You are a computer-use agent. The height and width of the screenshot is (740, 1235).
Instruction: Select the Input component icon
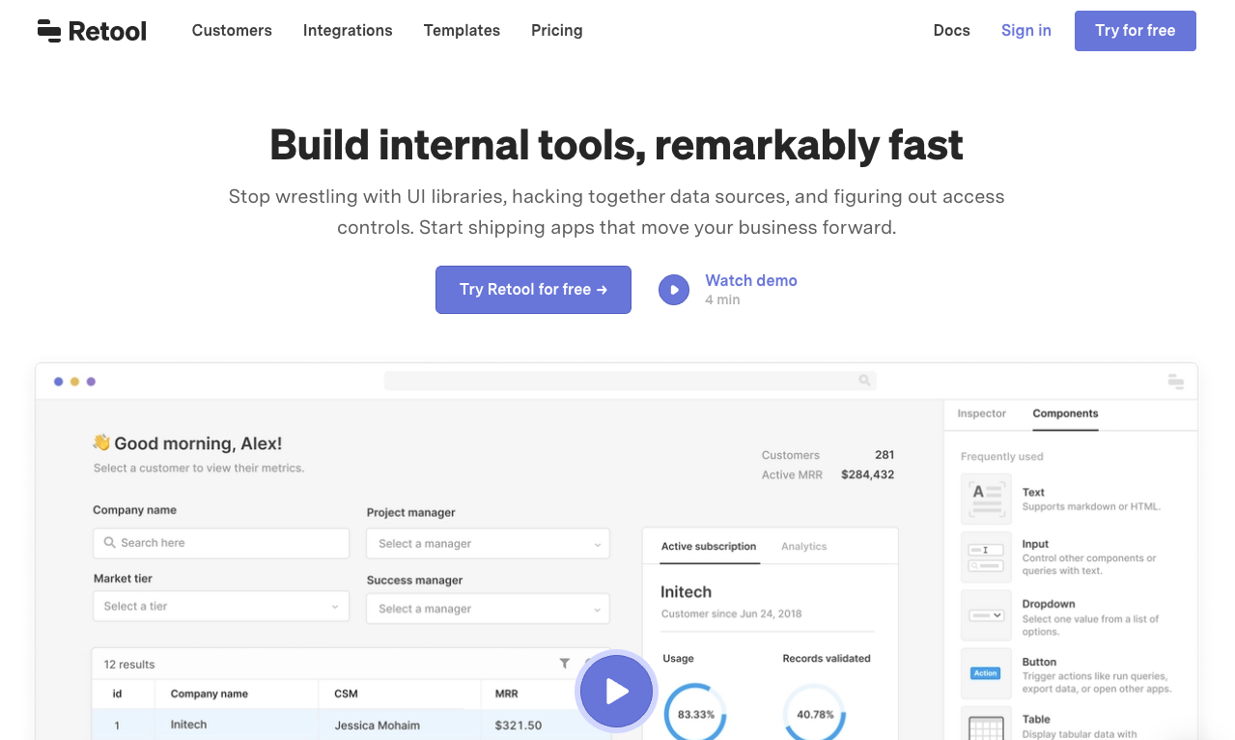pyautogui.click(x=986, y=556)
